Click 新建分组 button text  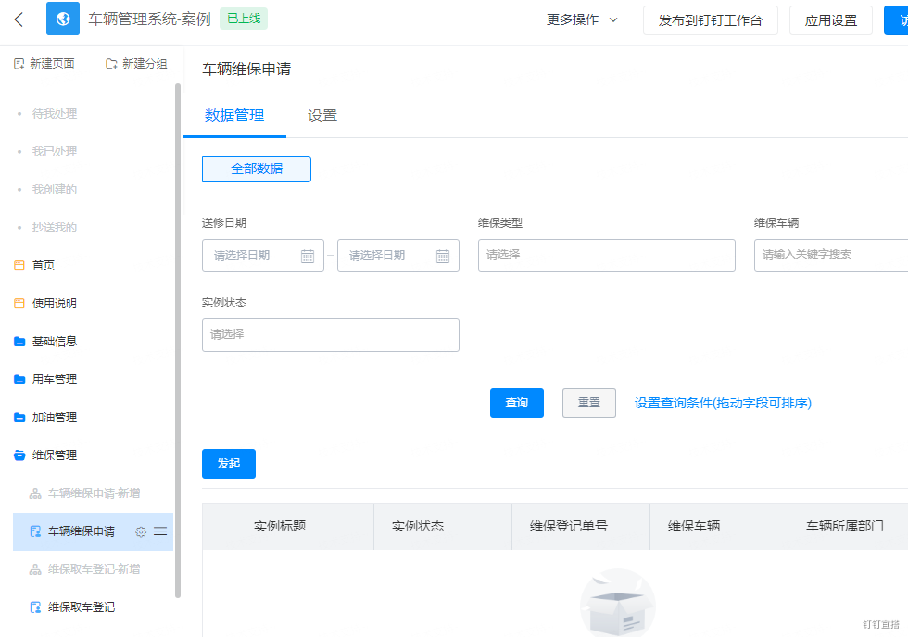[x=145, y=64]
